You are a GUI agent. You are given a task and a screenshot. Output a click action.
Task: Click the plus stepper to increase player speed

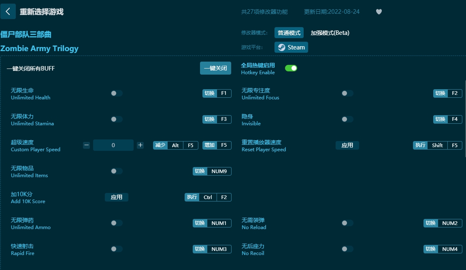pos(140,145)
